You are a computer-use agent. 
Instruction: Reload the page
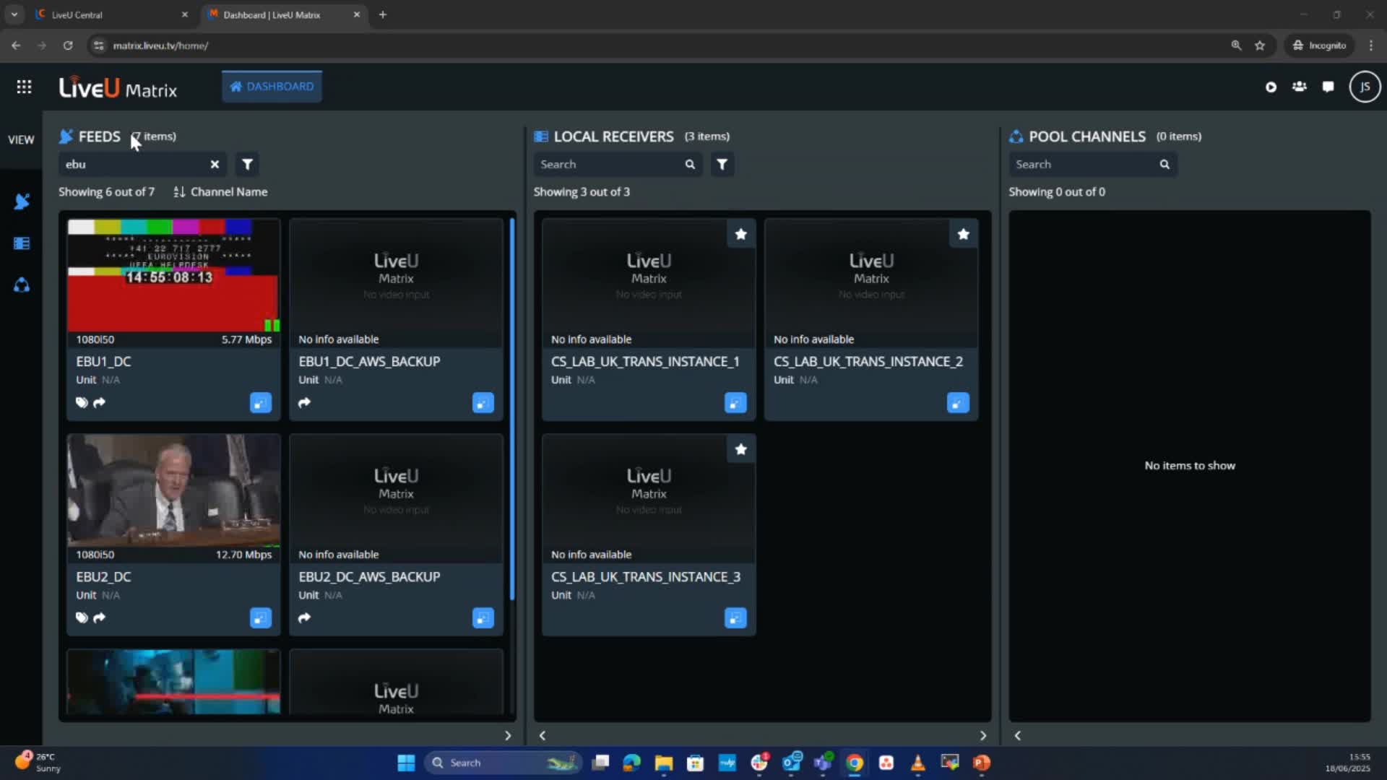tap(68, 45)
